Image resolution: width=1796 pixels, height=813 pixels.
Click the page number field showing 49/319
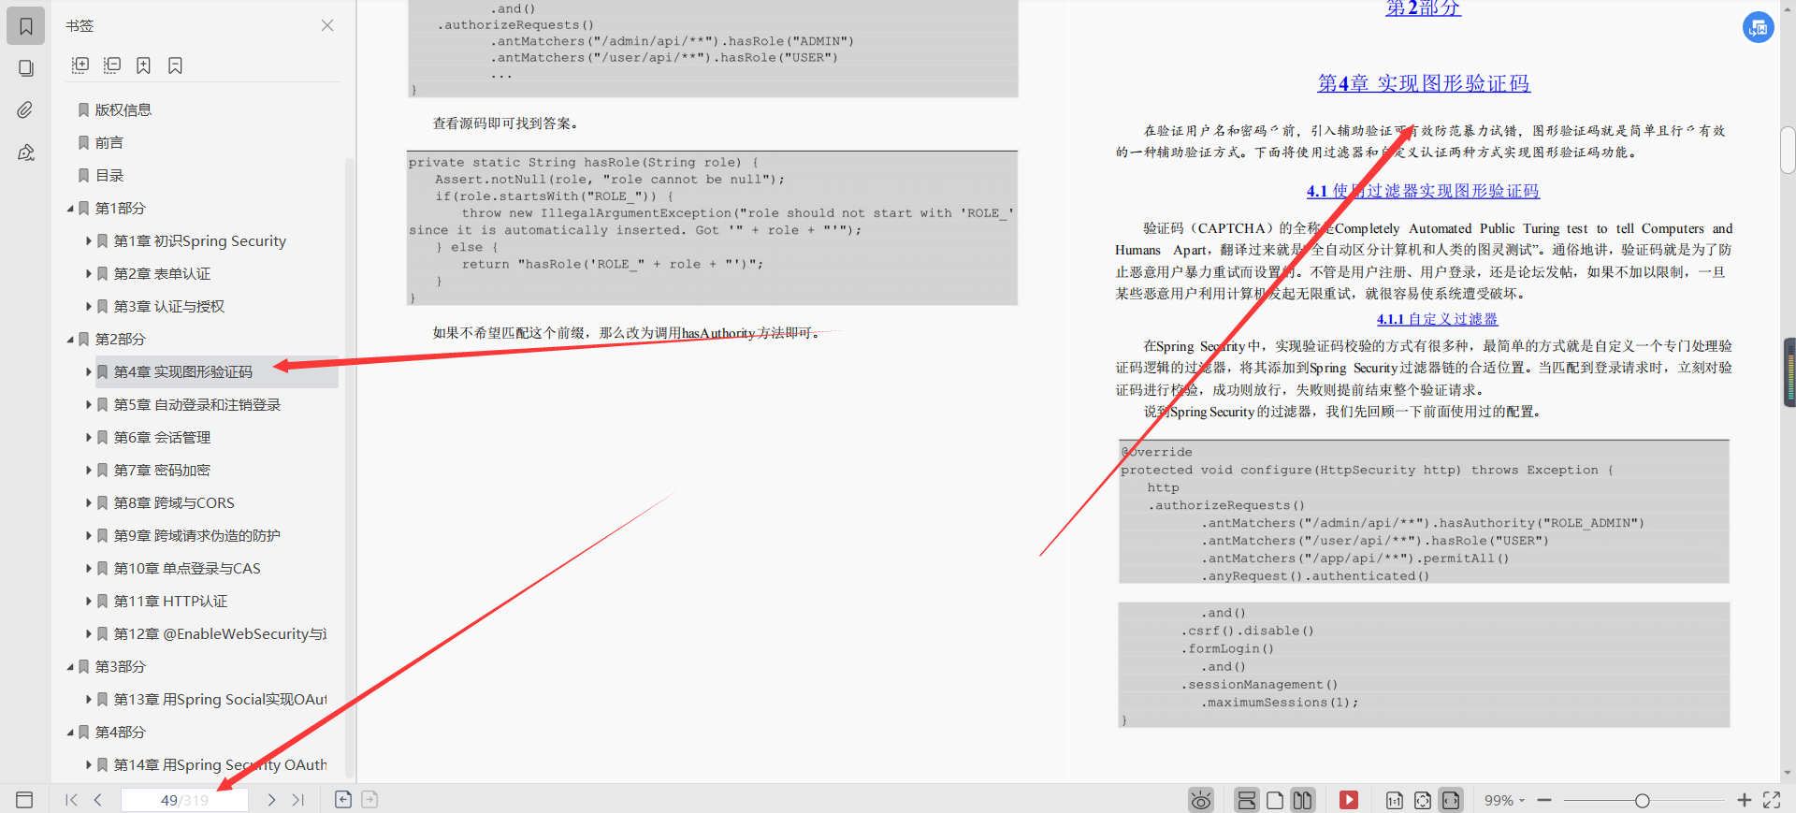point(184,800)
